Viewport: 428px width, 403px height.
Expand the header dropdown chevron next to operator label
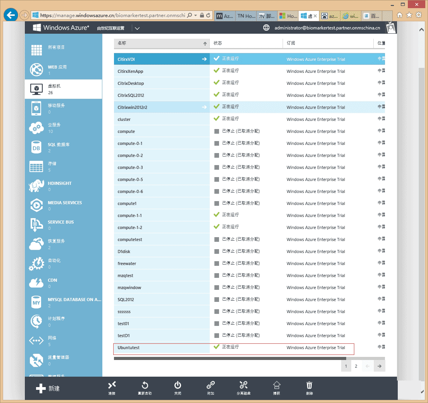tap(137, 28)
